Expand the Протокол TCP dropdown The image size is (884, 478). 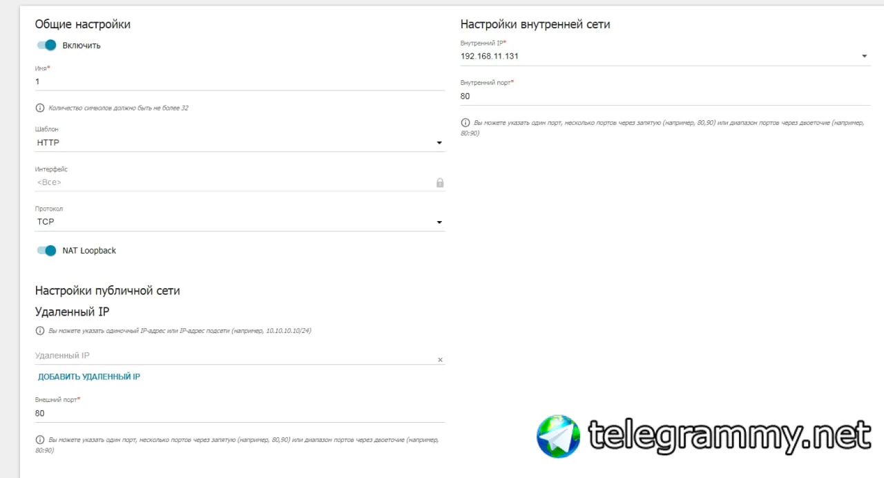[240, 222]
